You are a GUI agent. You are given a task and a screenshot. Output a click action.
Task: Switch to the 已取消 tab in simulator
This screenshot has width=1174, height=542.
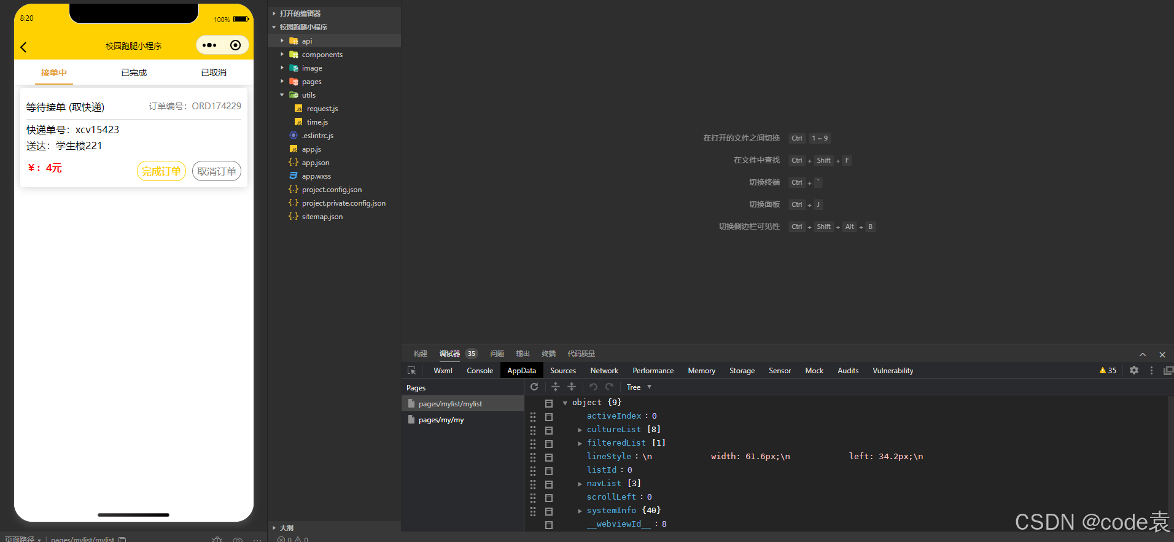click(x=214, y=72)
